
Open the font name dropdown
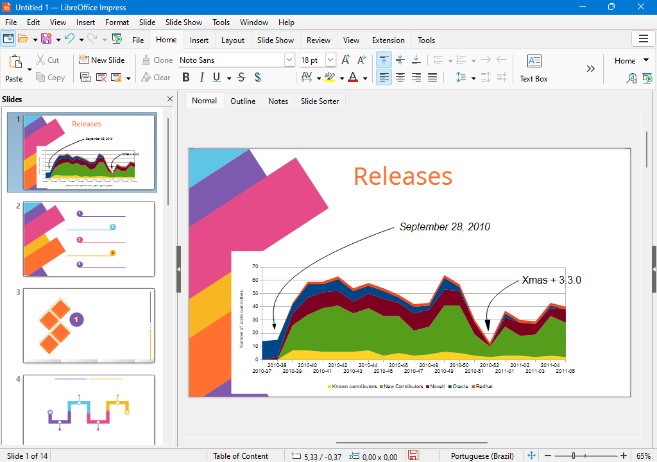[289, 60]
